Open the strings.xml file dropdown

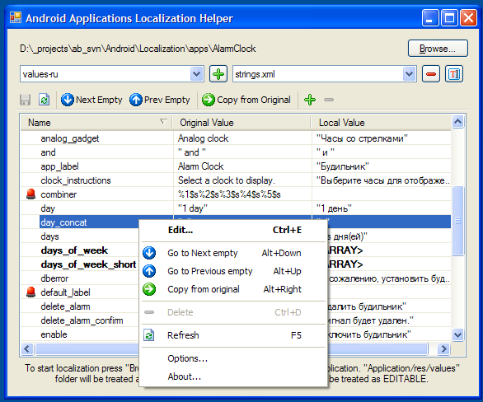click(409, 74)
